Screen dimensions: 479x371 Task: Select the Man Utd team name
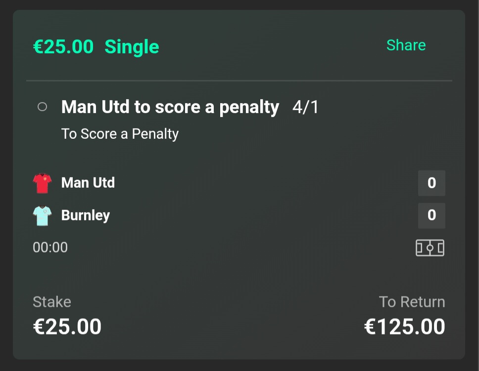click(x=88, y=183)
